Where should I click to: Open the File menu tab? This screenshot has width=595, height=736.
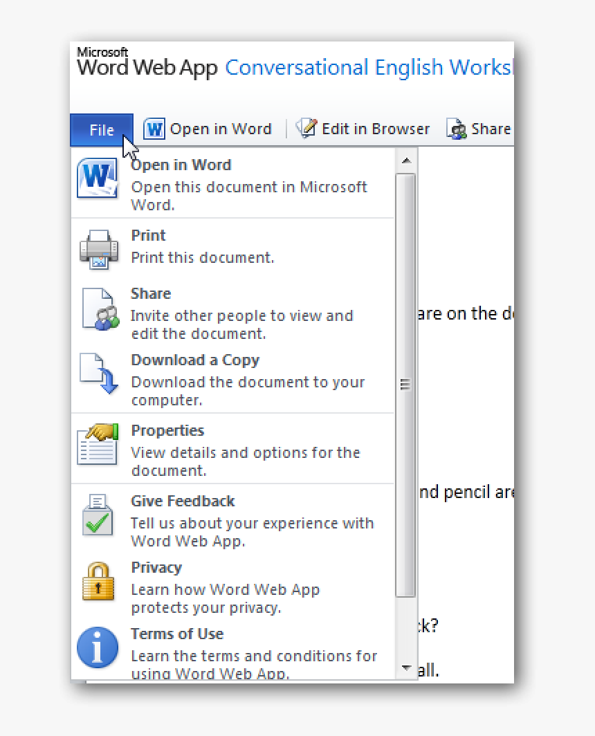tap(102, 130)
